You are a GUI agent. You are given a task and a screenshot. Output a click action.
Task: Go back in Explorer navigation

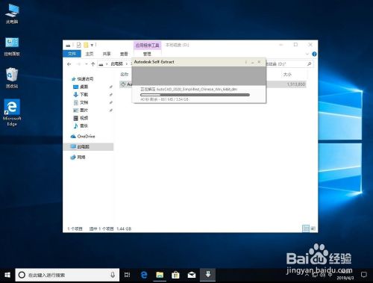click(x=69, y=64)
